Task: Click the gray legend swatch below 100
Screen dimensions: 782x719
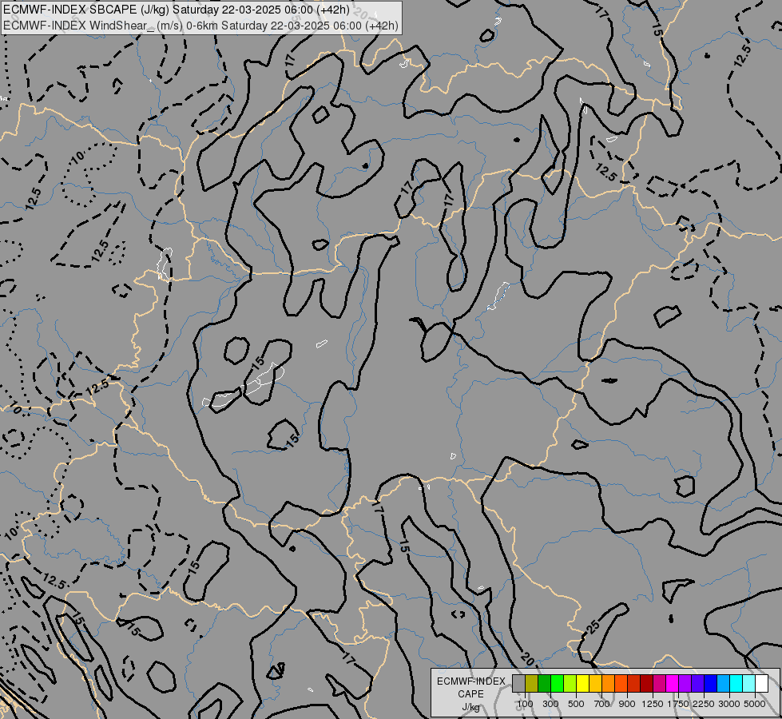Action: click(x=518, y=683)
